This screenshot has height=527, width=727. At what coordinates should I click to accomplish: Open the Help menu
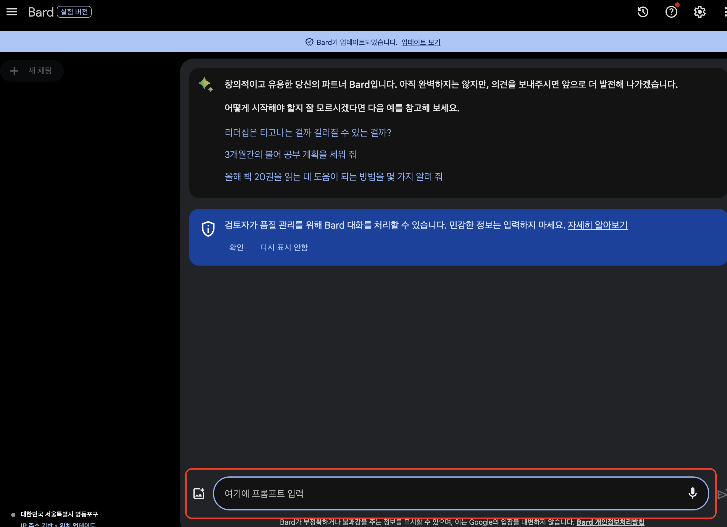click(671, 12)
